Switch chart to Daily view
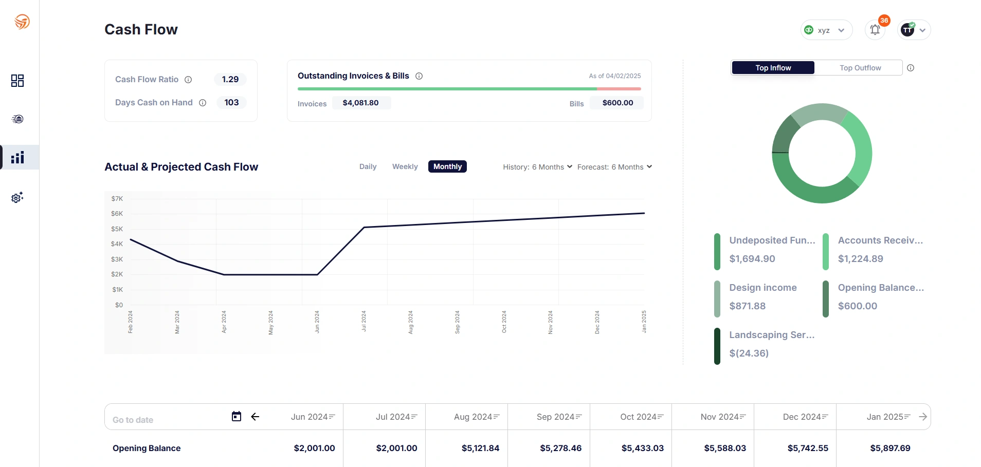 (368, 166)
